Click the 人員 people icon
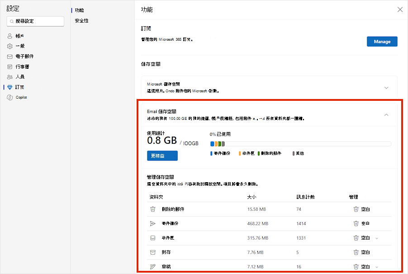 click(x=9, y=77)
